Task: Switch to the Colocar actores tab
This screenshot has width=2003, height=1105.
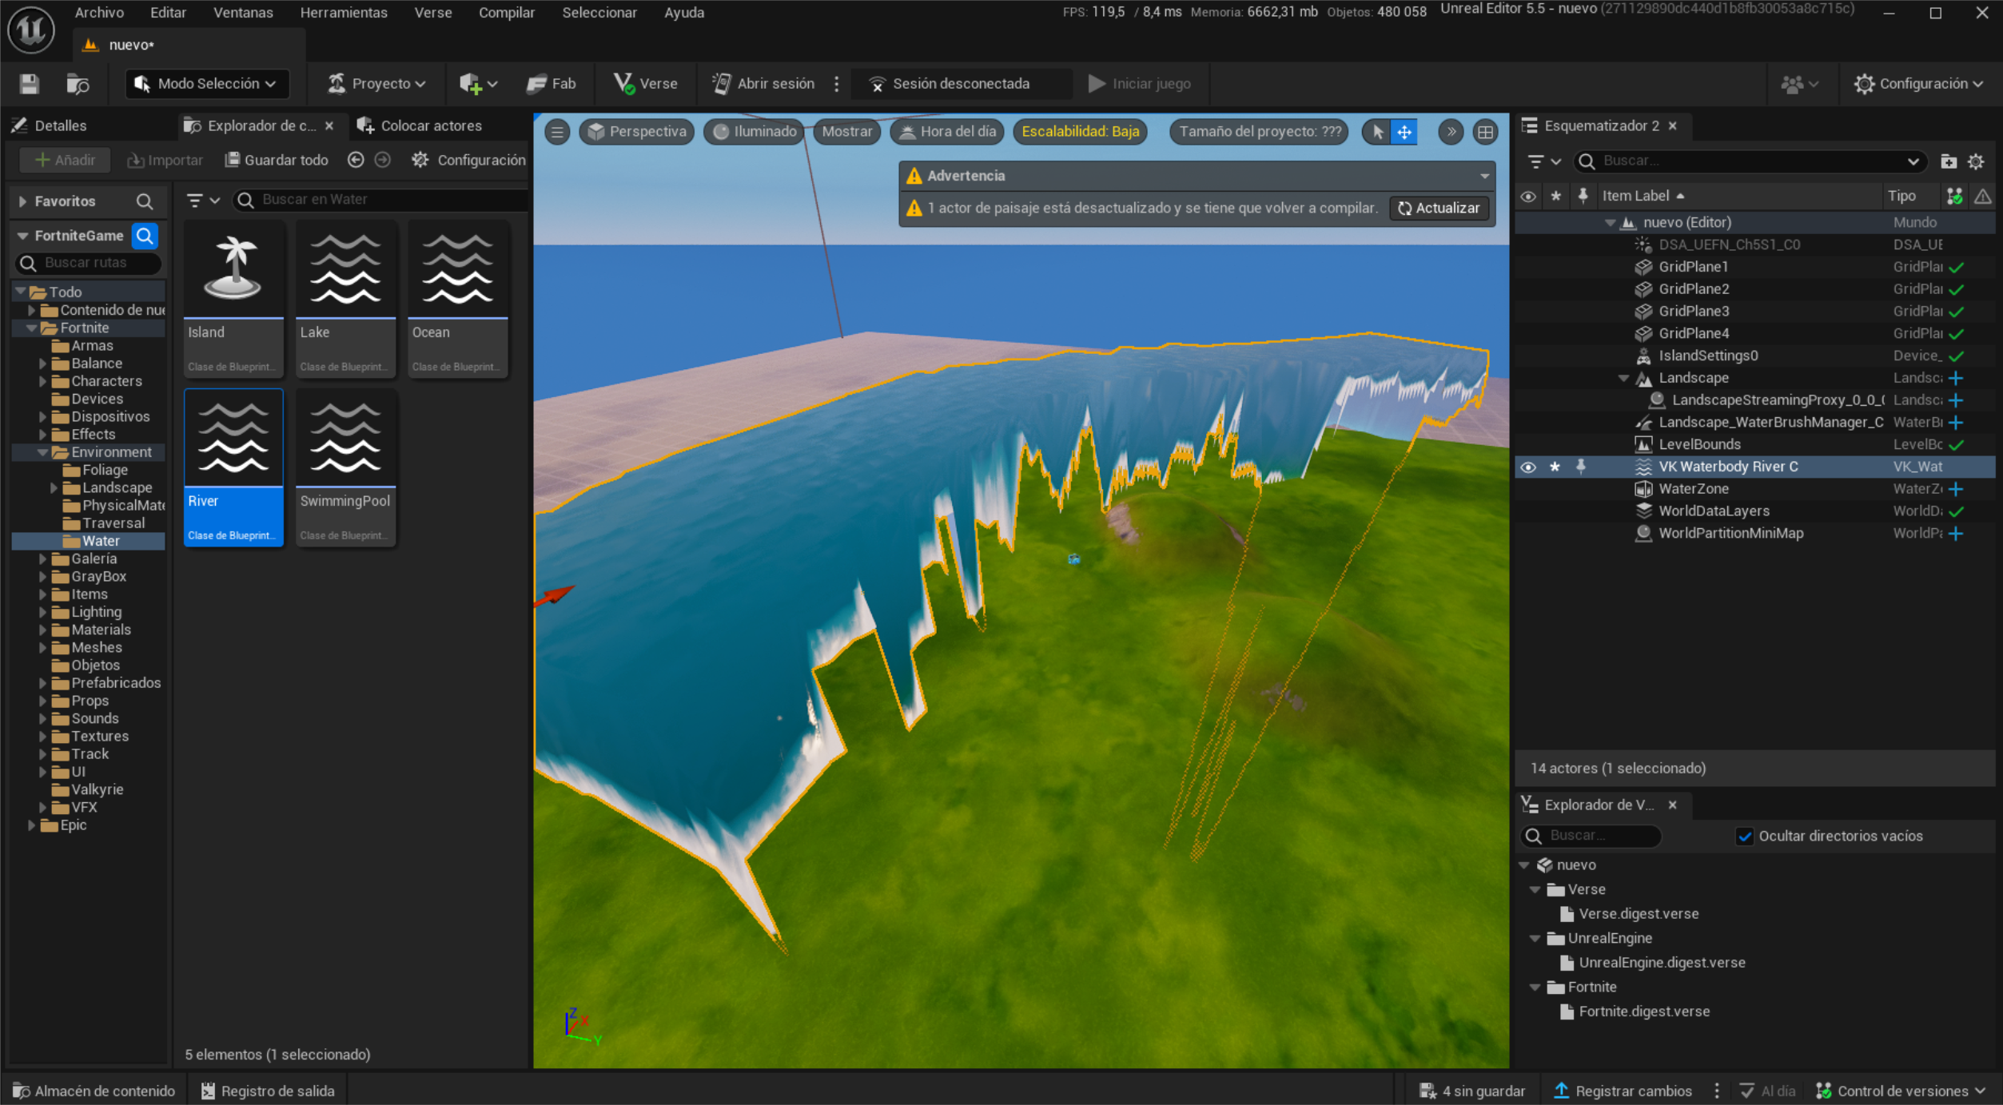Action: [x=420, y=125]
